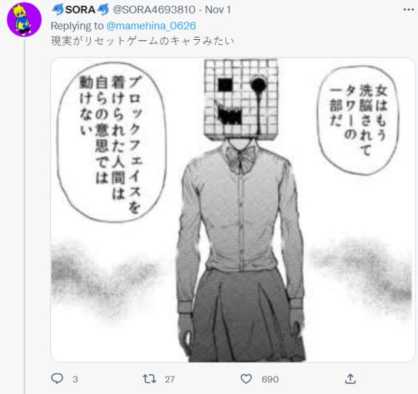Click the left speech bubble in the manga
The height and width of the screenshot is (394, 418).
(111, 142)
